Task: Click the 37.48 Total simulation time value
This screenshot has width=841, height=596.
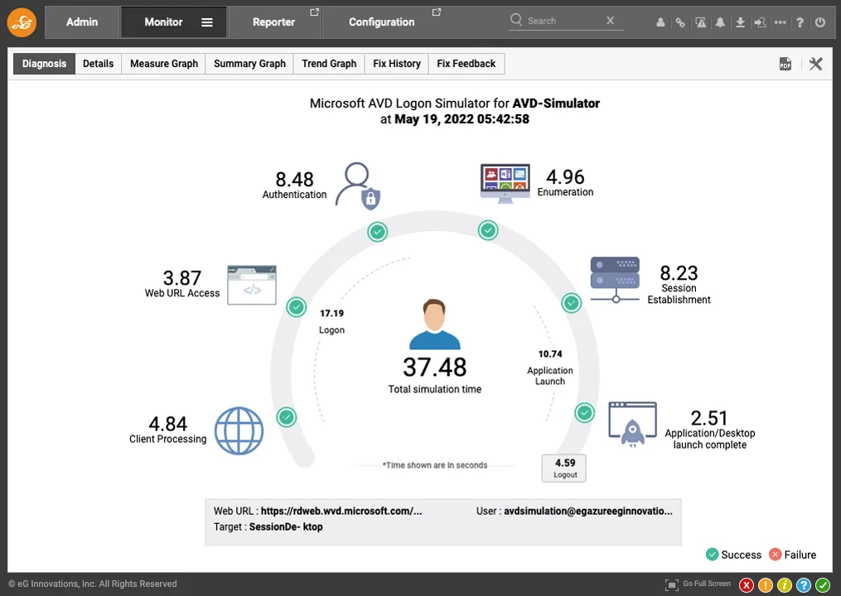Action: 434,368
